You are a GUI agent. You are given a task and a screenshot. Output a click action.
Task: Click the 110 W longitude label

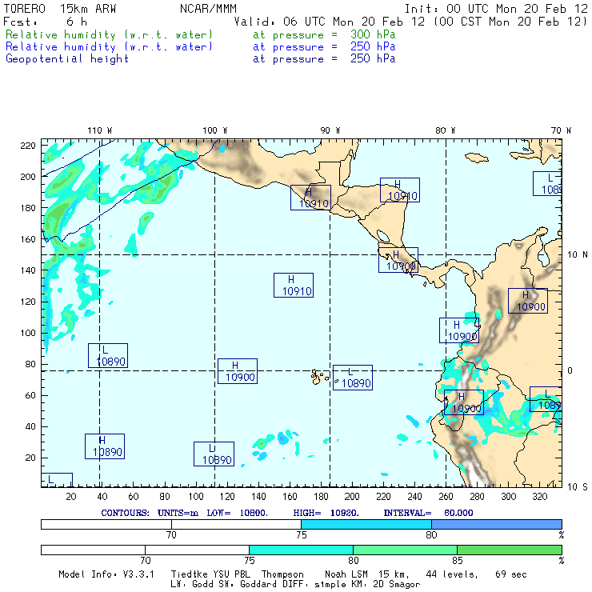tap(99, 130)
